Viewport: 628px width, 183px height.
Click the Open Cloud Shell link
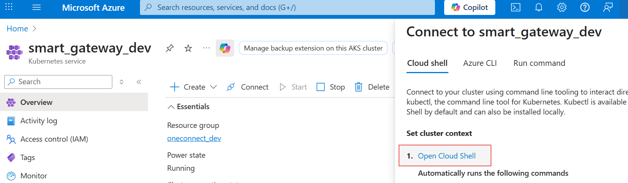coord(446,156)
